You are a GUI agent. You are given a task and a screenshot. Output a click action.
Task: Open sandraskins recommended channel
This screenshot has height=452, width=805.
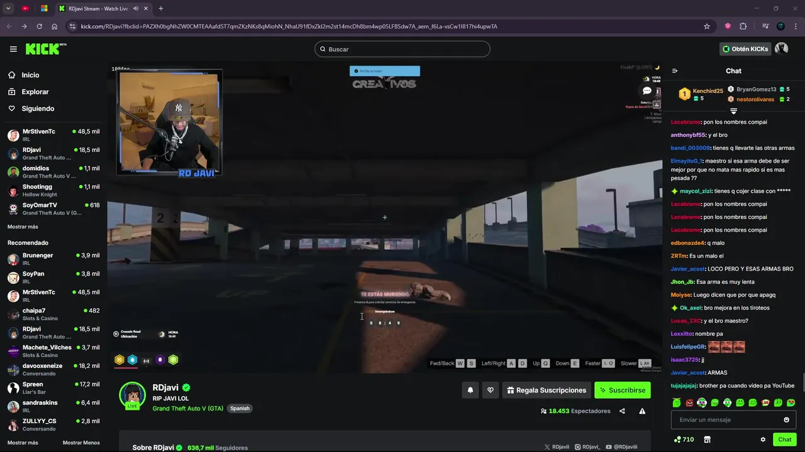53,406
